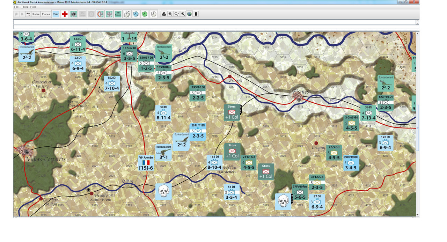Click the skull marker below VIe Armée
The image size is (447, 242).
click(163, 191)
